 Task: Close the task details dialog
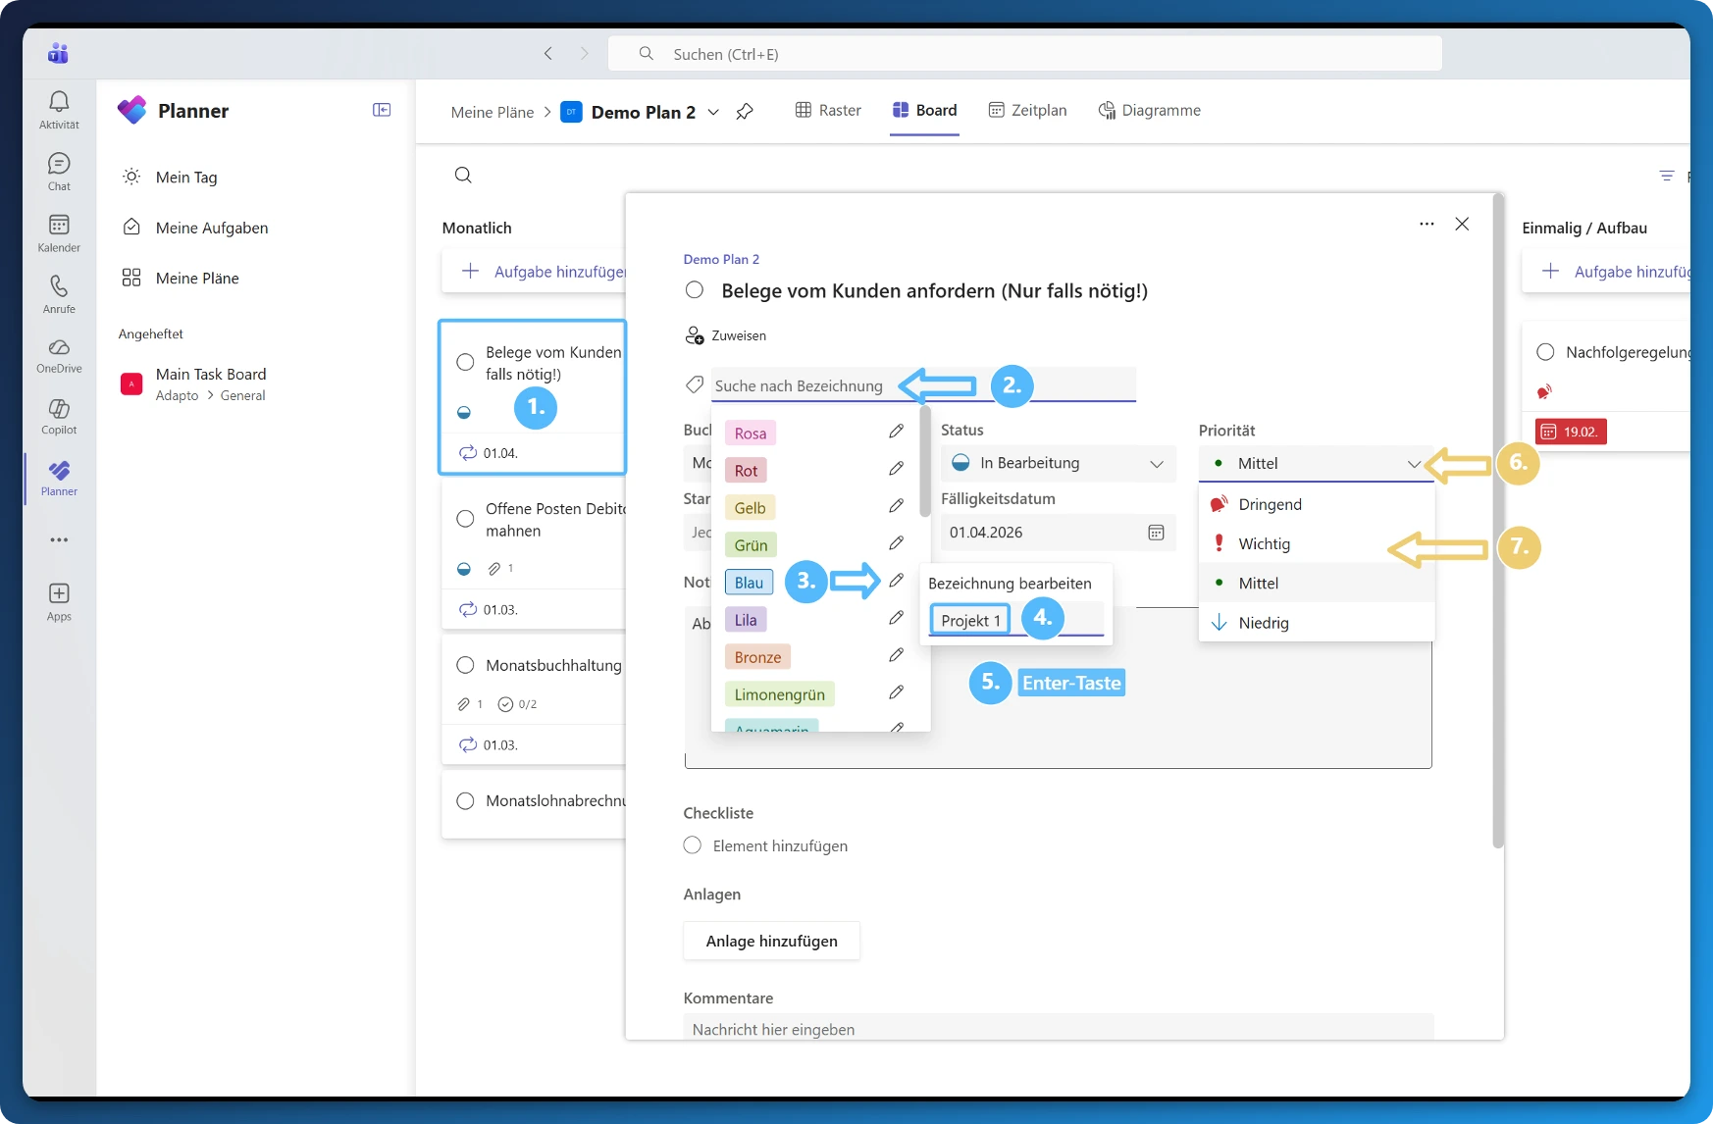pos(1462,224)
